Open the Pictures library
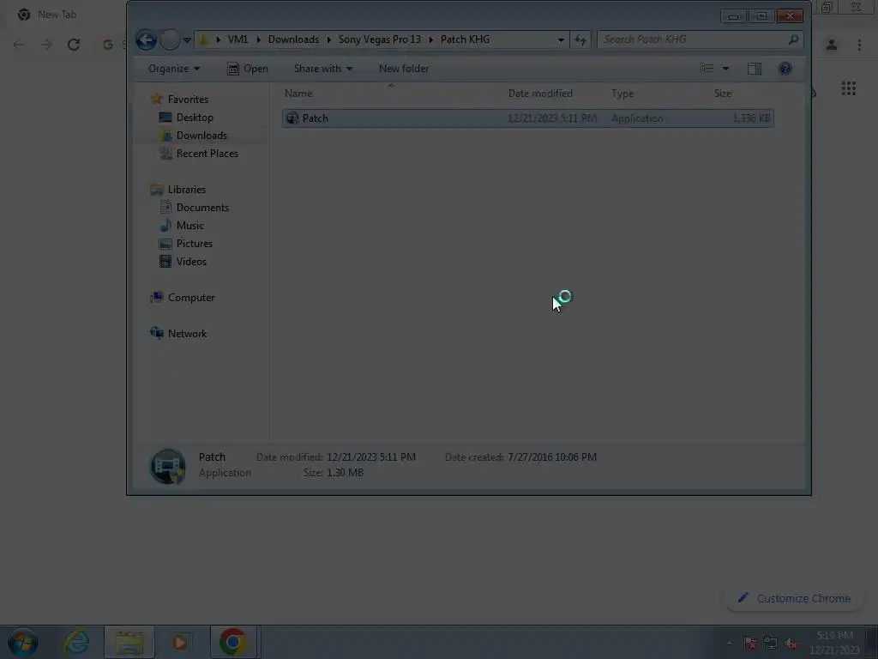This screenshot has height=659, width=878. pyautogui.click(x=195, y=243)
